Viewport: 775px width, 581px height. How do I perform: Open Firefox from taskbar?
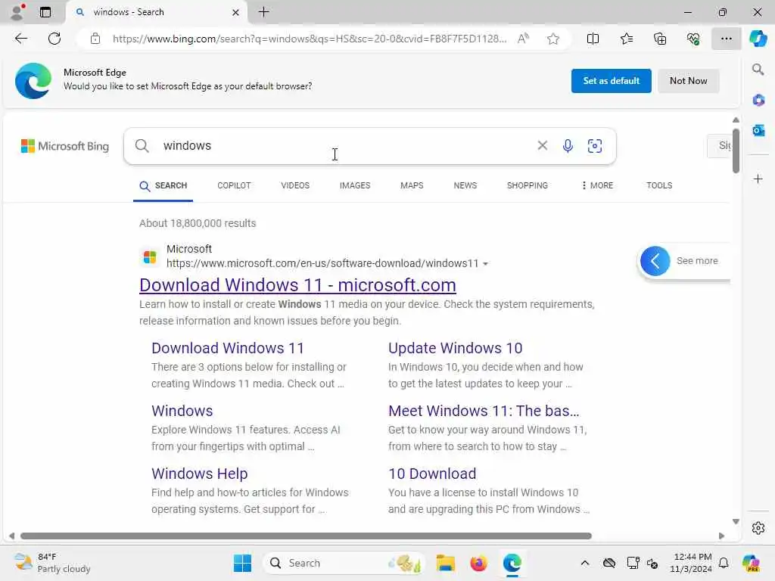478,563
